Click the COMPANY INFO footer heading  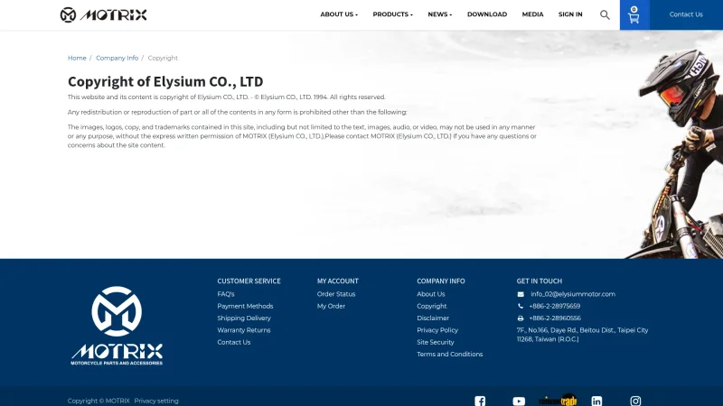(x=441, y=281)
